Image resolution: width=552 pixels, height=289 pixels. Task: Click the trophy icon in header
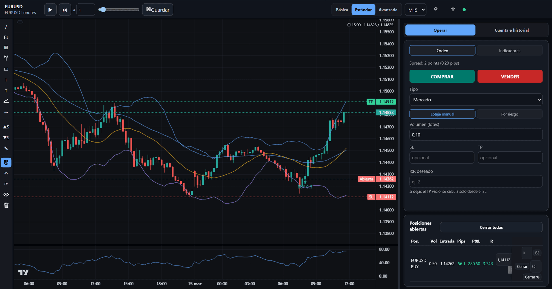click(x=453, y=9)
